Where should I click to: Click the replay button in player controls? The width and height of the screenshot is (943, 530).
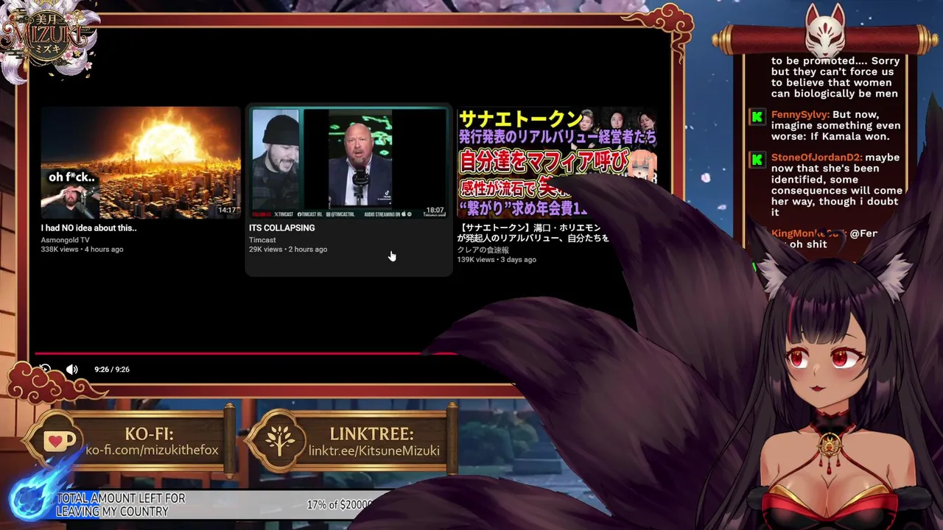44,370
